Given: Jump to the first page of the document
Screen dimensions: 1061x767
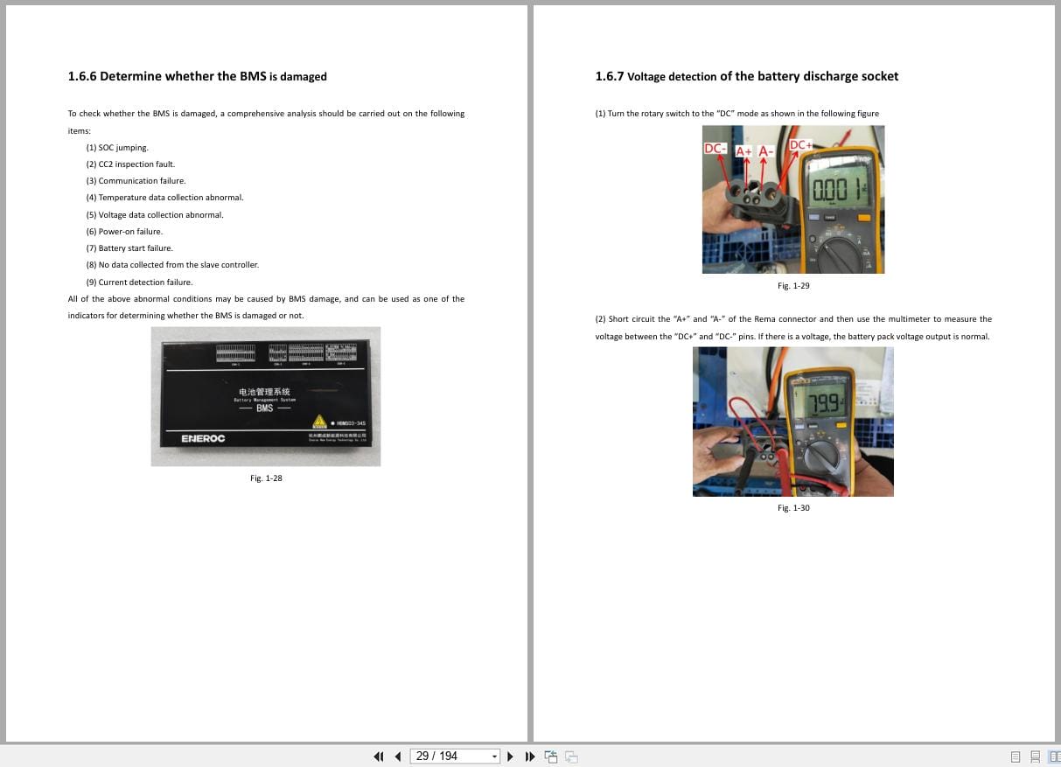Looking at the screenshot, I should coord(379,756).
